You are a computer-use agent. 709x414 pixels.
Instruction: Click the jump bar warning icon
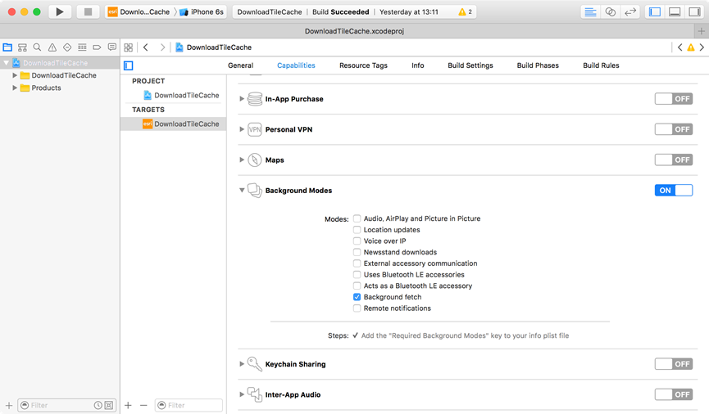click(x=691, y=47)
